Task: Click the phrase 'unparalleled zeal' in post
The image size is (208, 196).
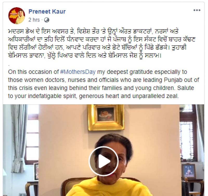Action: coord(155,96)
